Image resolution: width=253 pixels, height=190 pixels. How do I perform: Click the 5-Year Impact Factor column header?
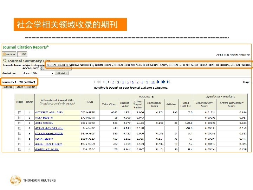[x=138, y=104]
